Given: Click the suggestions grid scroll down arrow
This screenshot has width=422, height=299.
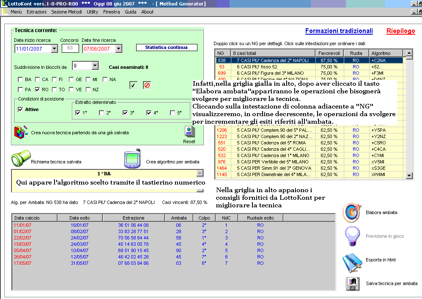Looking at the screenshot, I should pyautogui.click(x=409, y=176).
